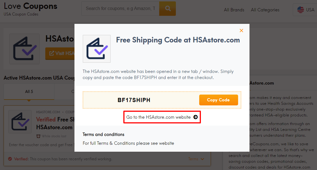Viewport: 317px width, 170px height.
Task: Click inside the coupon search field
Action: pos(121,9)
